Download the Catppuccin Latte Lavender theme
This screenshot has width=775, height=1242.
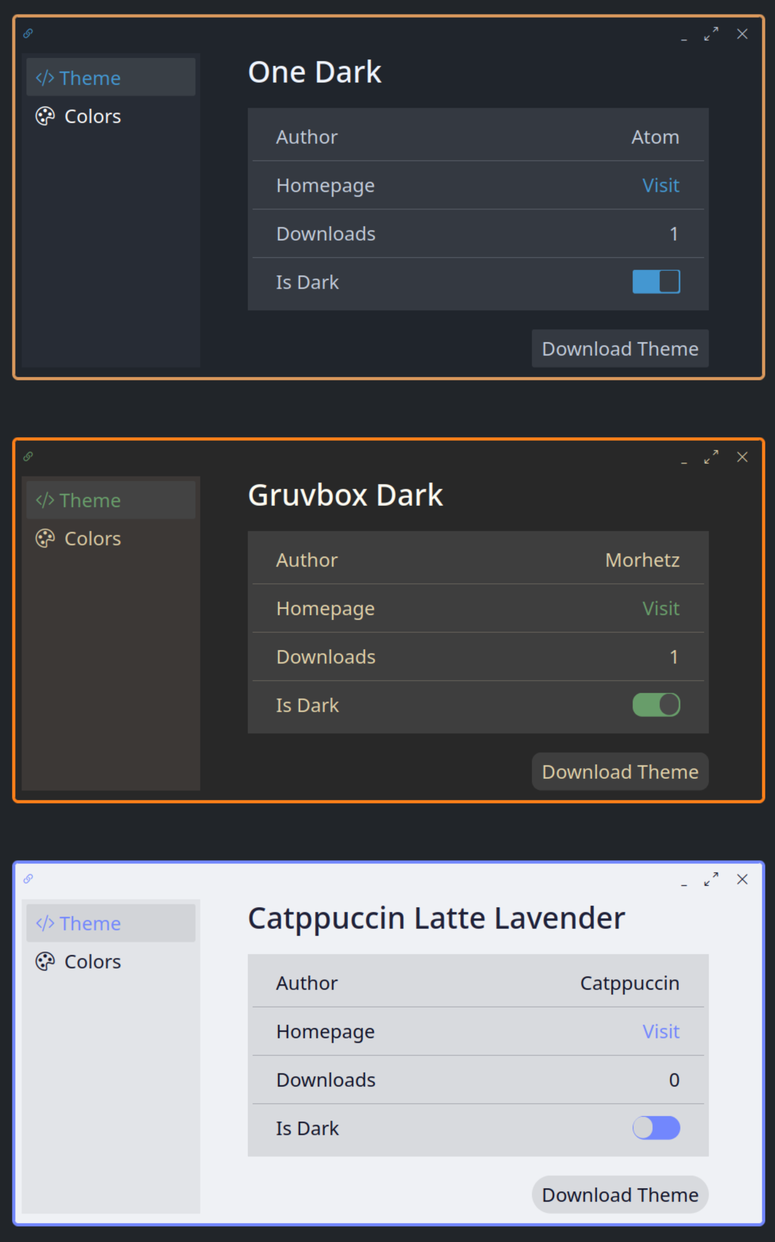tap(620, 1194)
